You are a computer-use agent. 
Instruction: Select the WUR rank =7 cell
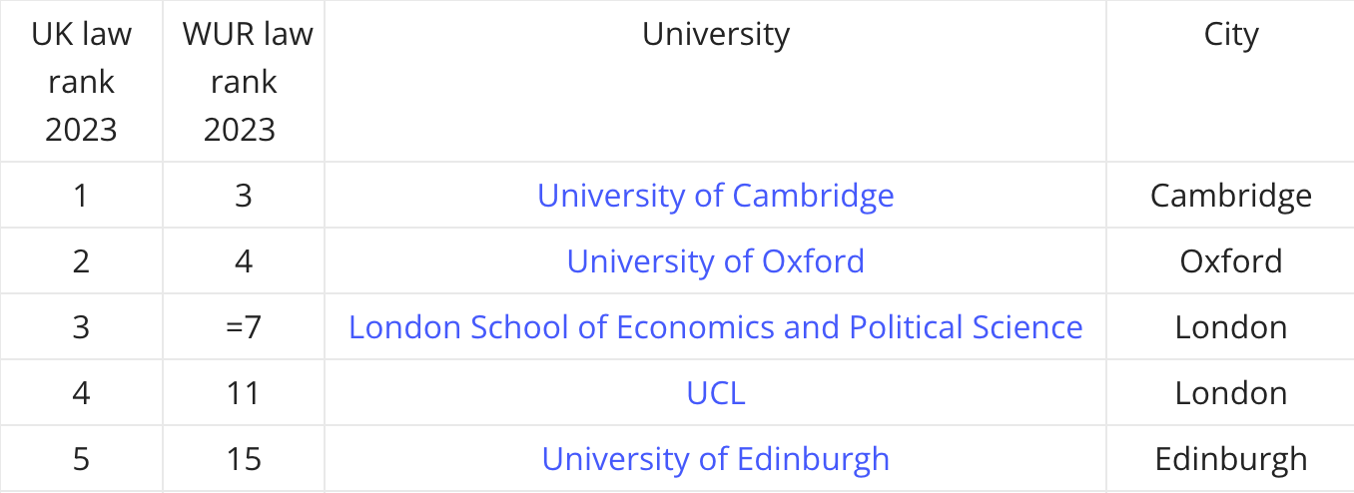pos(244,326)
